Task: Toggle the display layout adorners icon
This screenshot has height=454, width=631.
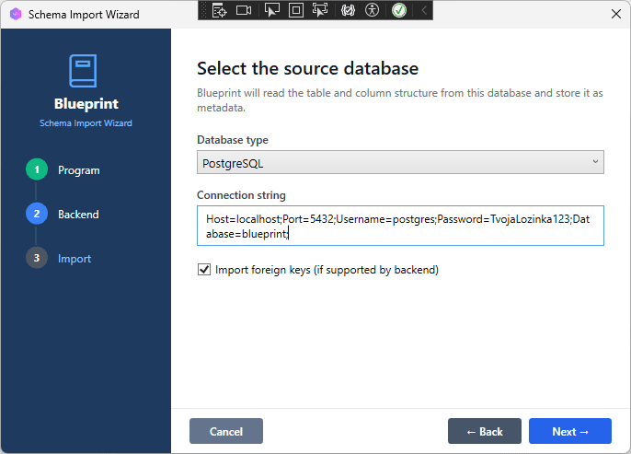Action: click(x=296, y=10)
